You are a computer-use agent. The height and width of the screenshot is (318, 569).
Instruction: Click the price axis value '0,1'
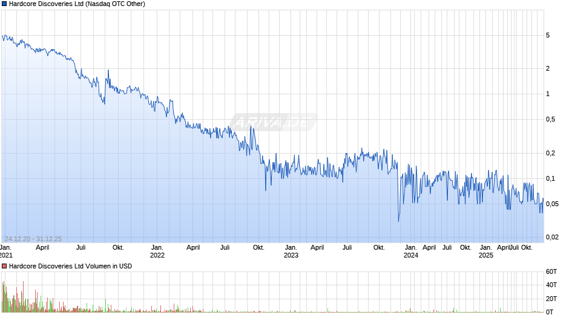(x=550, y=178)
